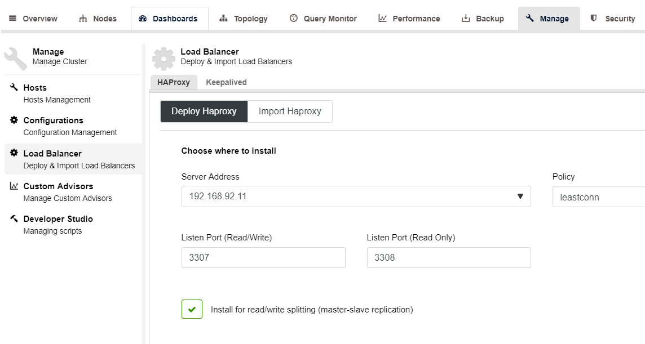Click the Listen Port Read/Write field

click(x=263, y=257)
